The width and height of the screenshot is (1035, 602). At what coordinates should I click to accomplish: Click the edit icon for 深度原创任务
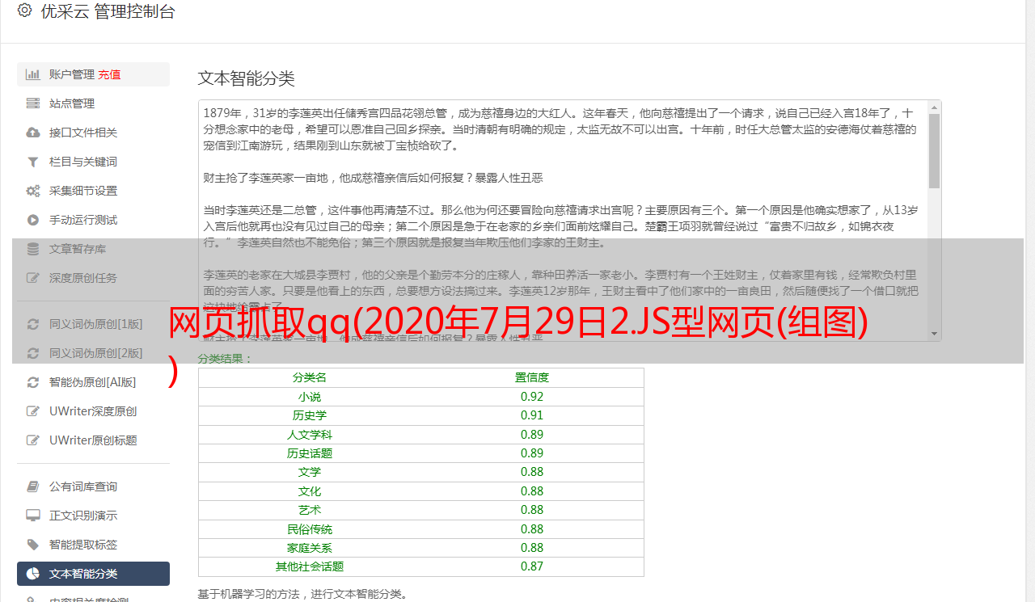(33, 278)
